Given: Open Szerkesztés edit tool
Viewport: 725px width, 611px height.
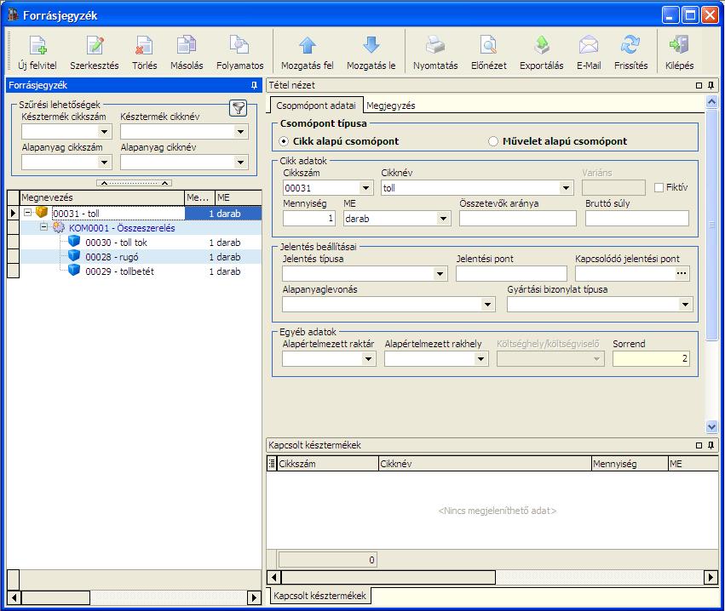Looking at the screenshot, I should [x=95, y=45].
